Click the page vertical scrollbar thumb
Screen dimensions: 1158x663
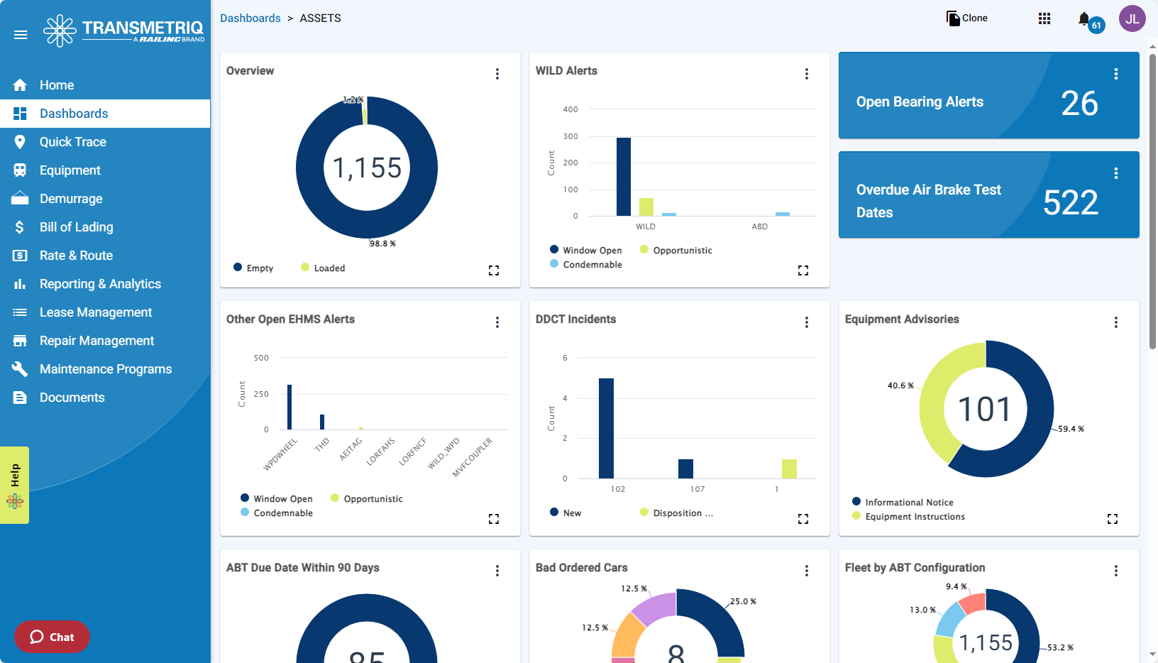[x=1152, y=201]
